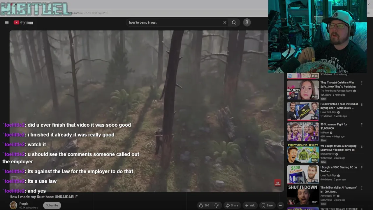This screenshot has width=373, height=210.
Task: Open title 'He 3D Printed a case instead of buying one?'
Action: 339,106
